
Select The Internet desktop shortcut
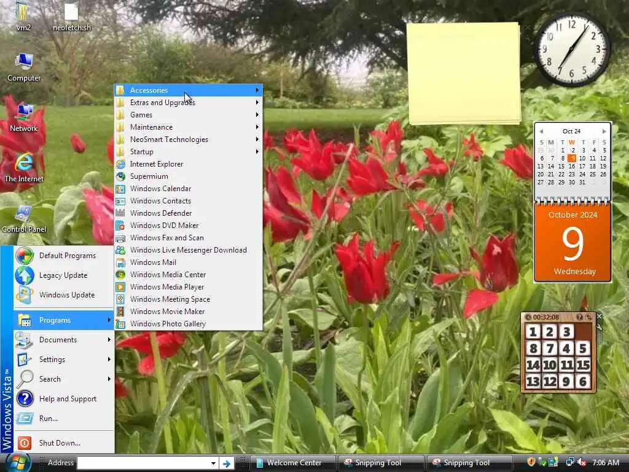[x=24, y=168]
